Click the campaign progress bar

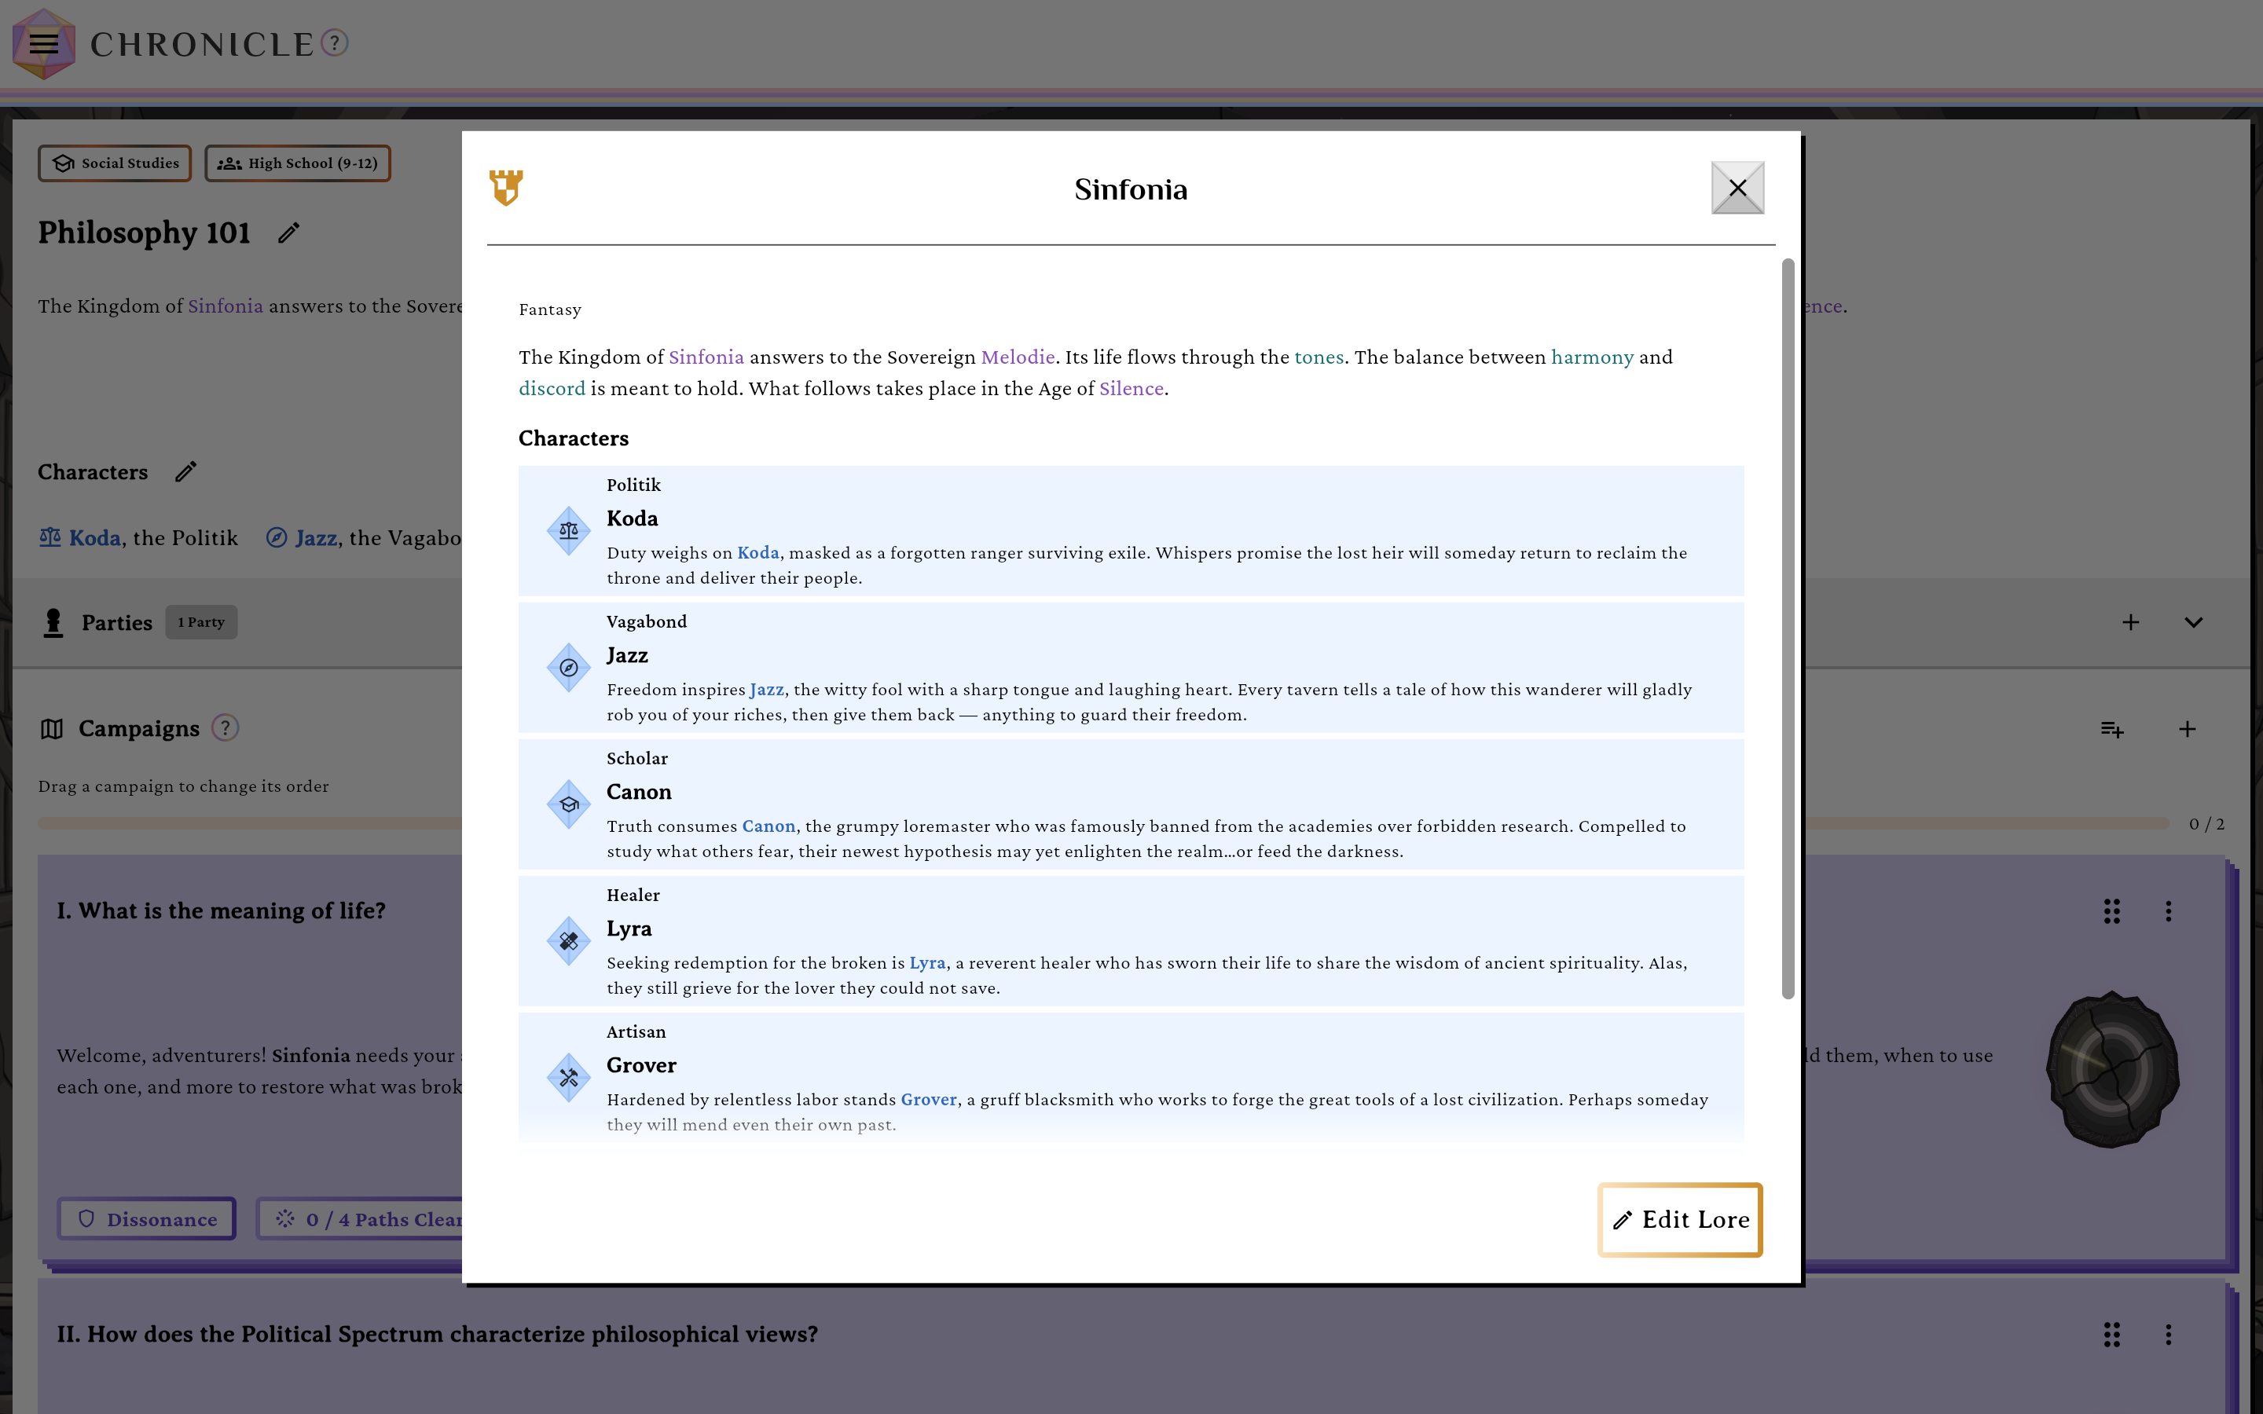tap(1103, 824)
